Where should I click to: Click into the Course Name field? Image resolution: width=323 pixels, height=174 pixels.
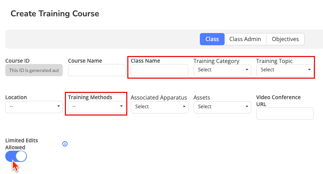(97, 70)
